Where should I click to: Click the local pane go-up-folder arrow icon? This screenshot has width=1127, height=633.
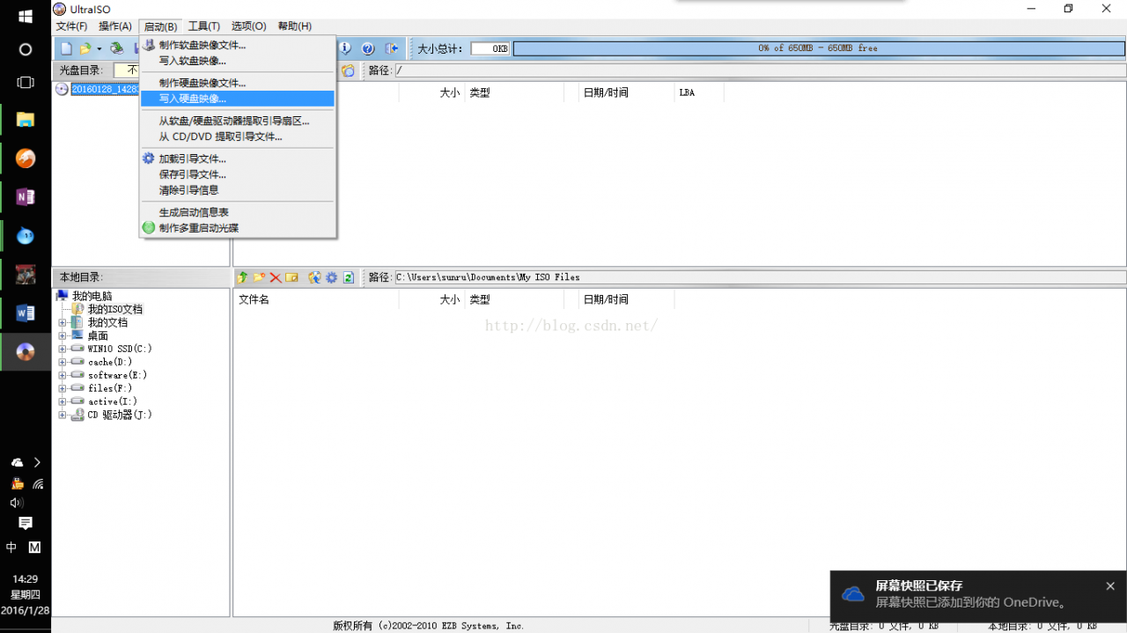[x=243, y=277]
